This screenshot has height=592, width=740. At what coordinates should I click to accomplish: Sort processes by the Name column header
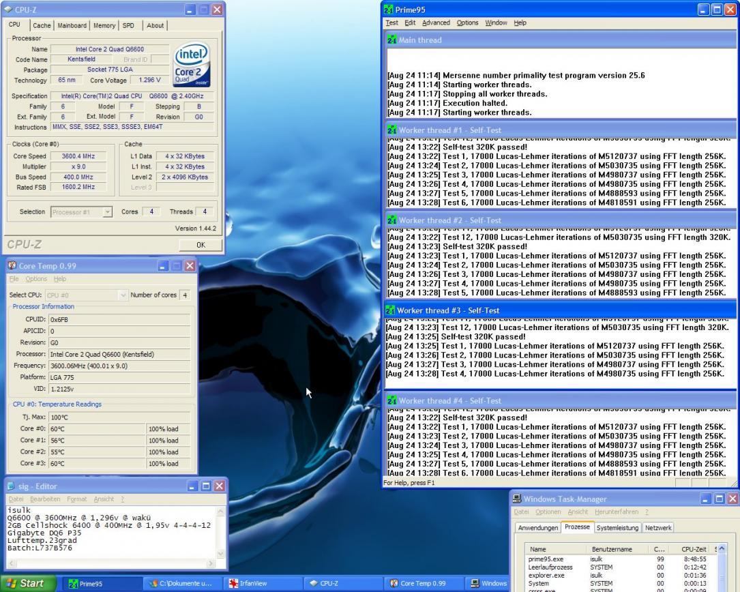(x=556, y=549)
